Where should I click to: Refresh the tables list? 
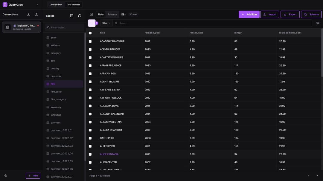80,16
